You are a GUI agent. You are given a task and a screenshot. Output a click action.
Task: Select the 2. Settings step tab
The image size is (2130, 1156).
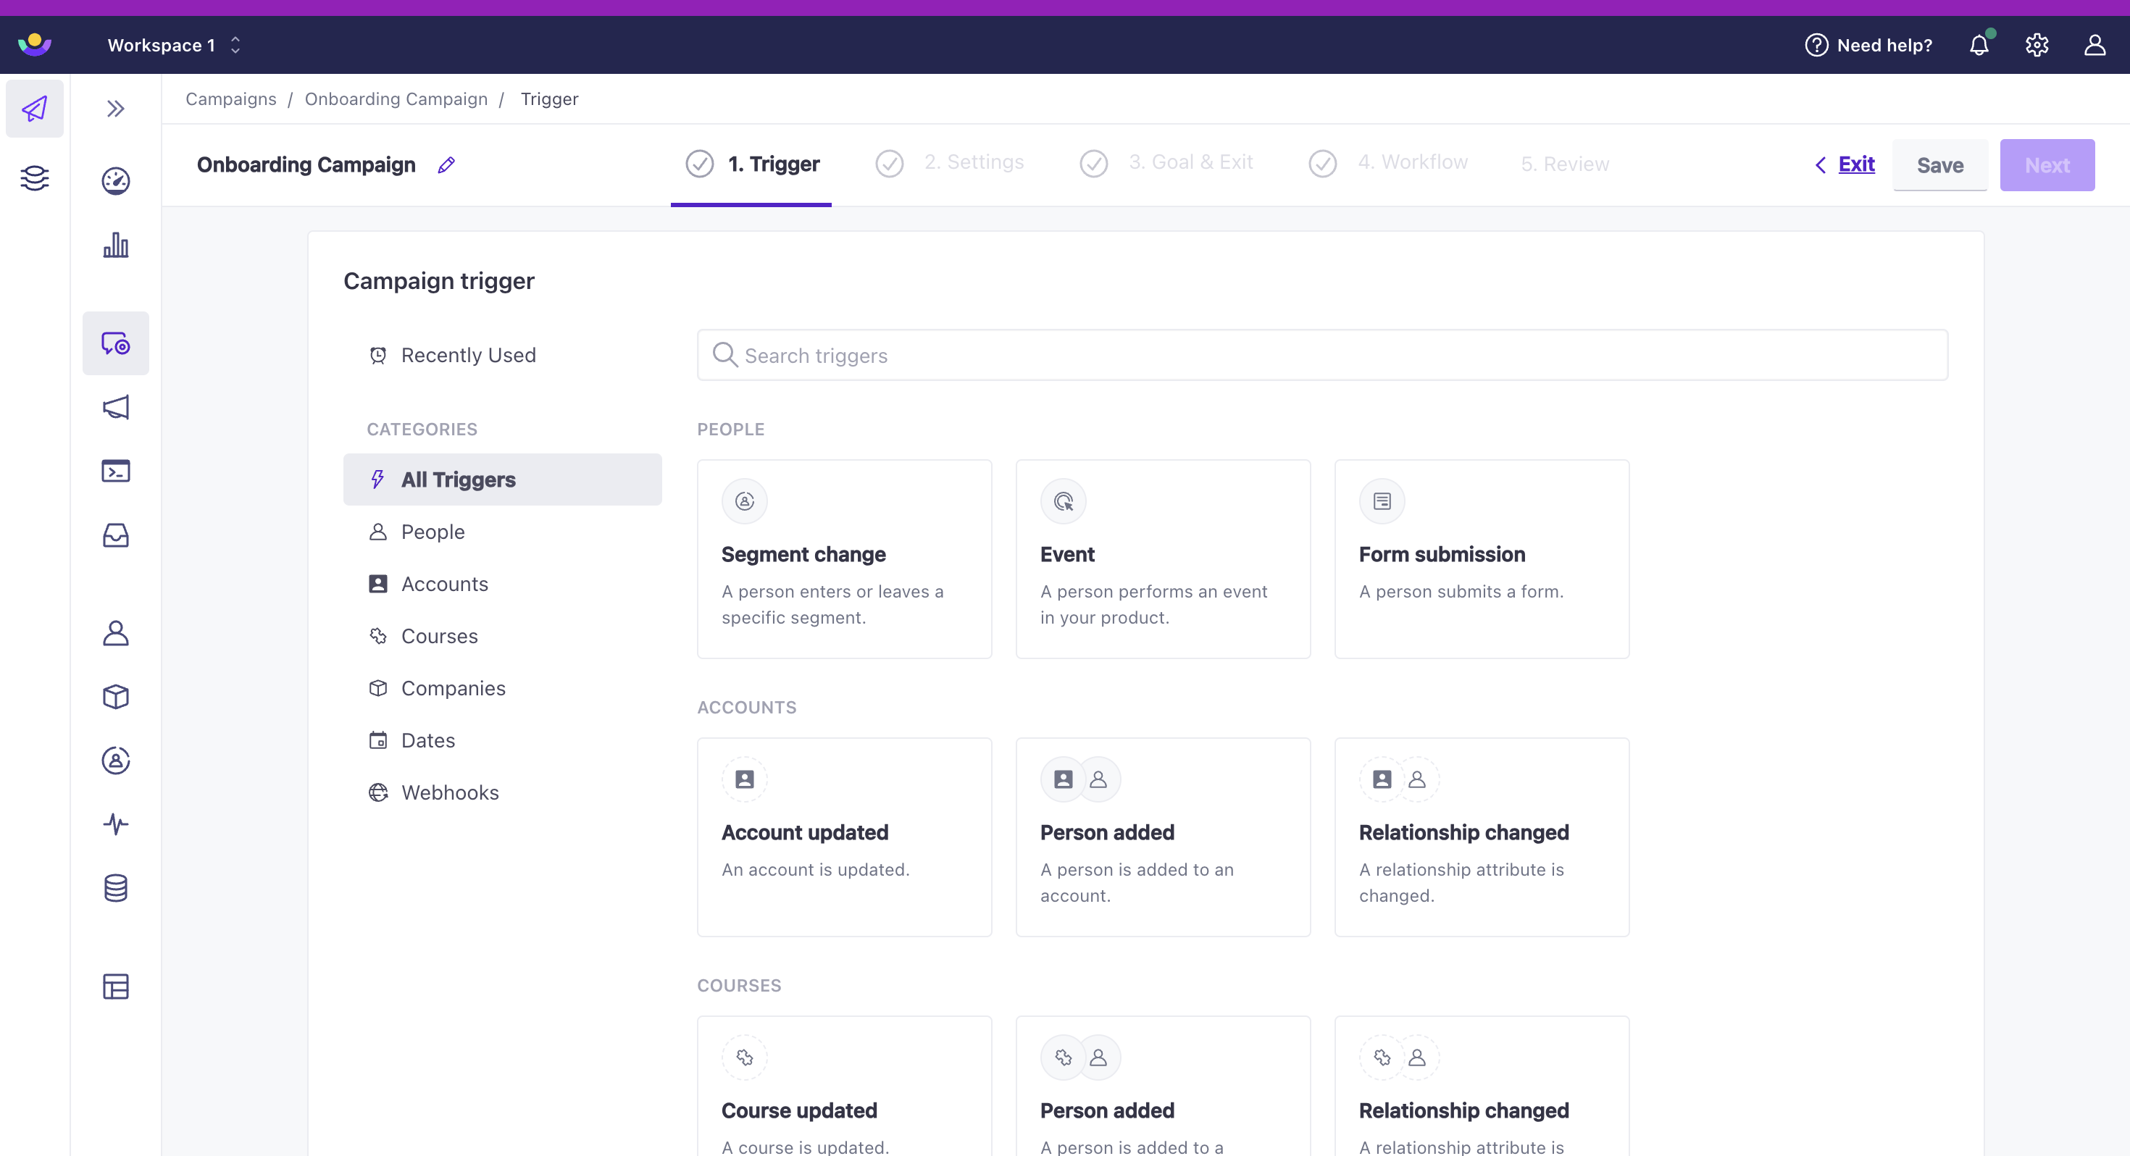pos(949,163)
